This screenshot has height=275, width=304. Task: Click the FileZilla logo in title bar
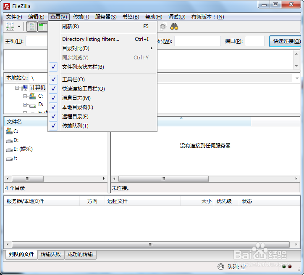click(7, 6)
